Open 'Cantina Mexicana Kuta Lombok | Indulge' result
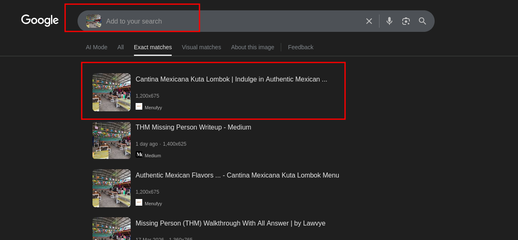This screenshot has height=240, width=518. [231, 79]
